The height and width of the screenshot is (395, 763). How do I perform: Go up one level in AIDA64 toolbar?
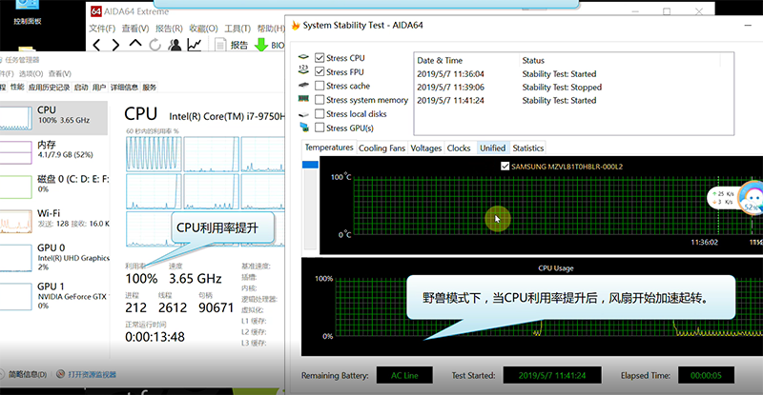[135, 44]
